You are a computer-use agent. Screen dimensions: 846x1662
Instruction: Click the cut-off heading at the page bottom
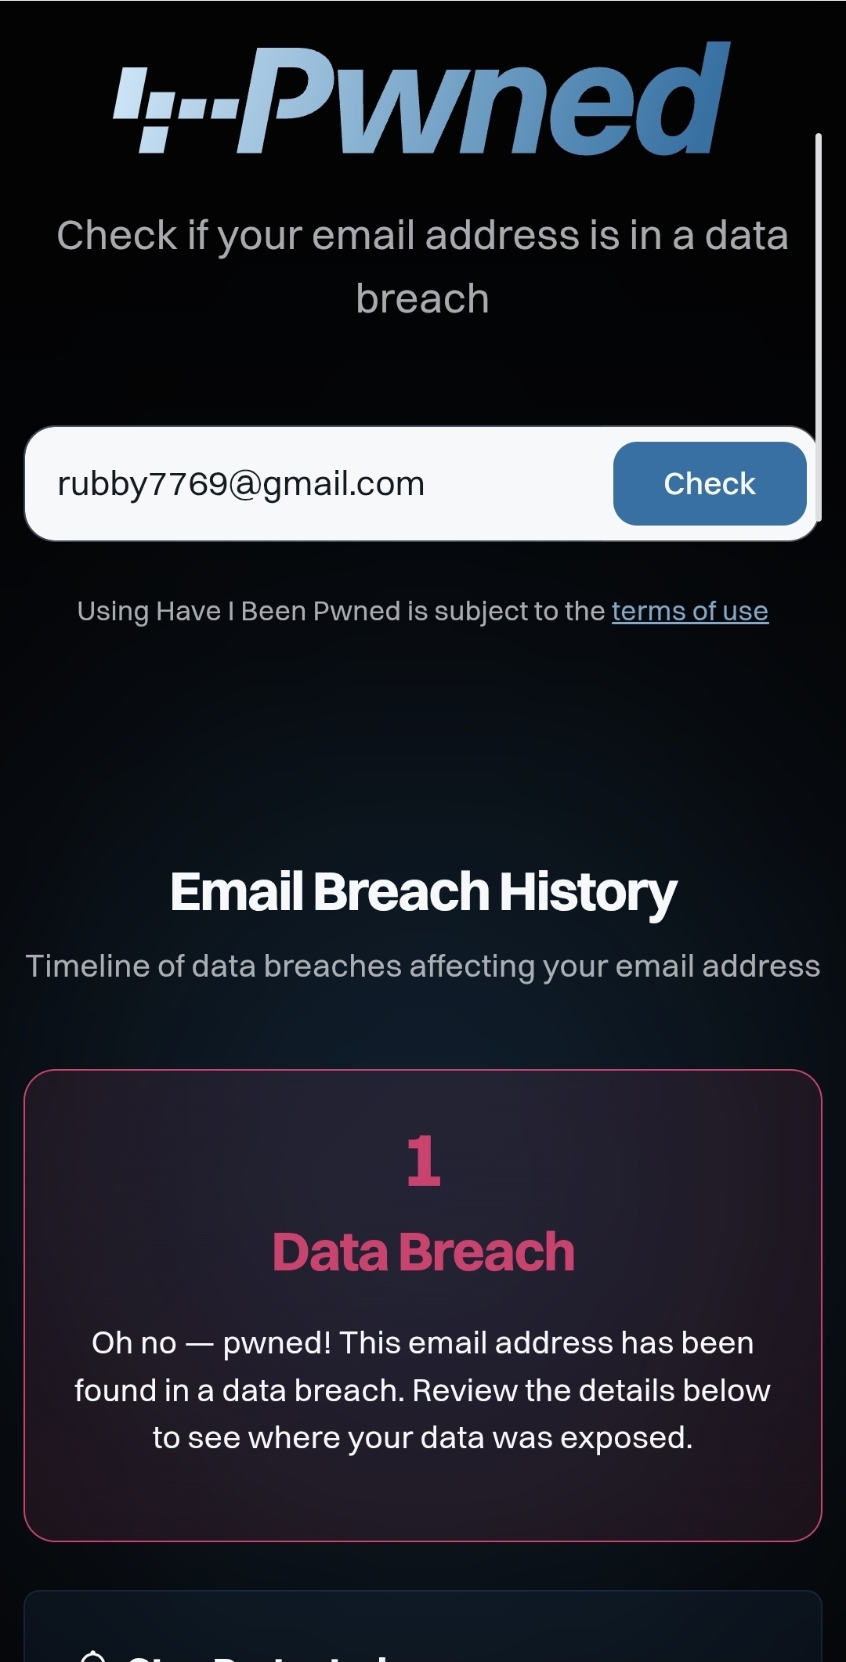click(x=258, y=1656)
